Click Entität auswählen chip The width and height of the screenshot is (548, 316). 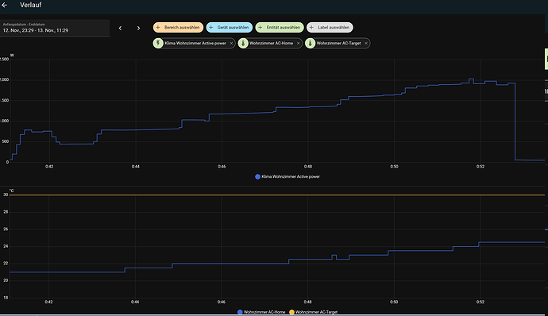(280, 27)
